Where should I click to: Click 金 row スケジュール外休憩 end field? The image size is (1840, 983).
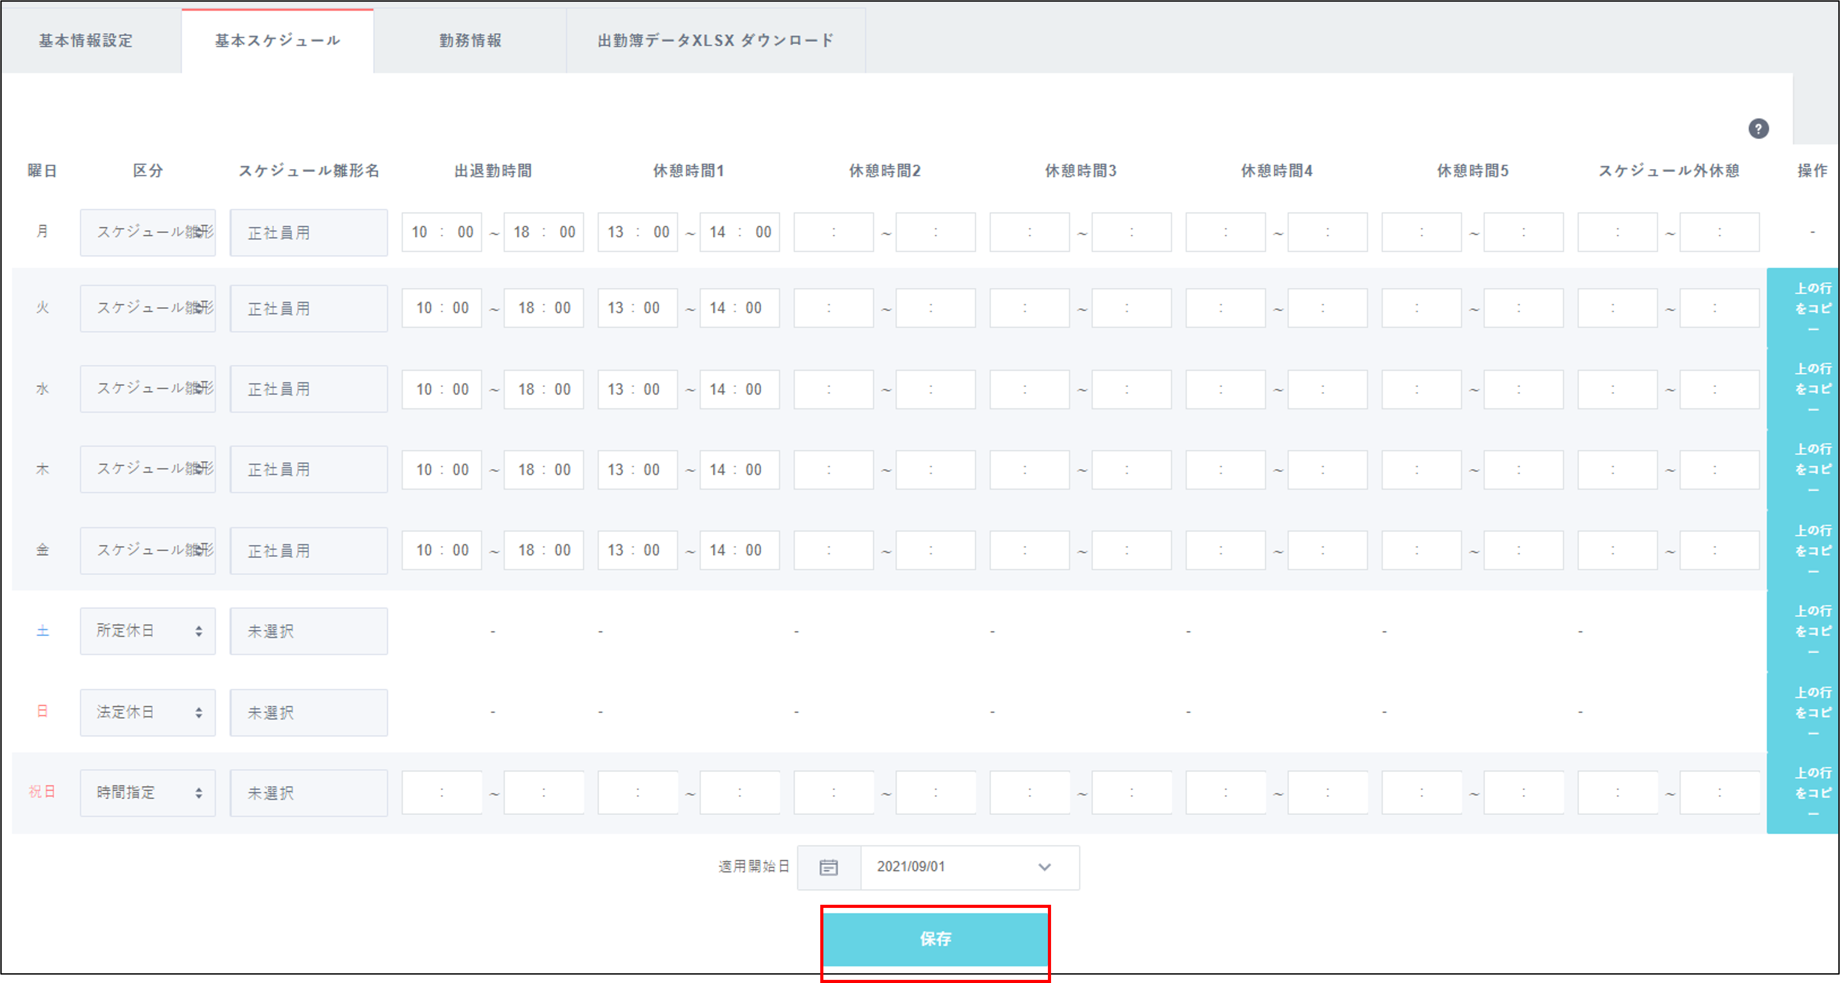click(x=1719, y=550)
